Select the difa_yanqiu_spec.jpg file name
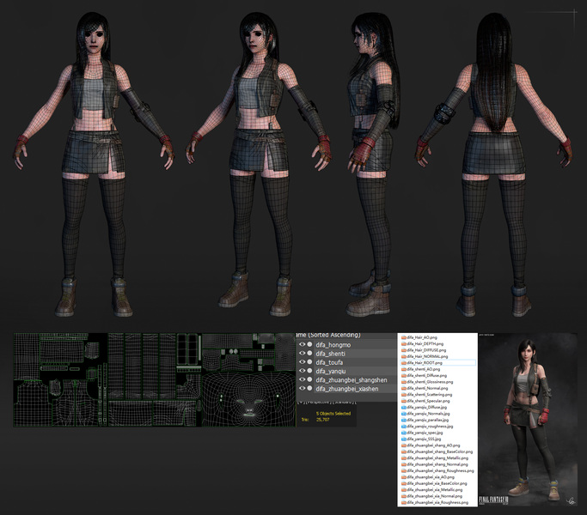This screenshot has height=515, width=587. (x=425, y=433)
